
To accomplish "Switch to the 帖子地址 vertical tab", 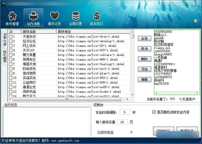I will [x=5, y=40].
